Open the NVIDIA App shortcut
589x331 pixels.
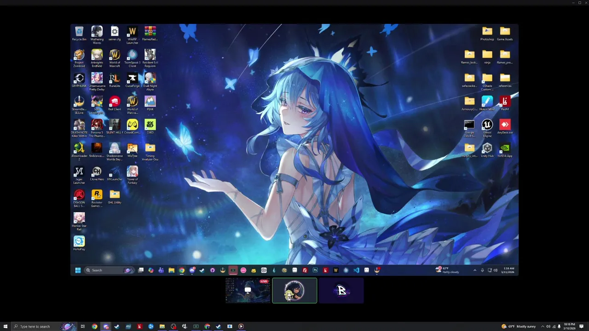[x=505, y=150]
